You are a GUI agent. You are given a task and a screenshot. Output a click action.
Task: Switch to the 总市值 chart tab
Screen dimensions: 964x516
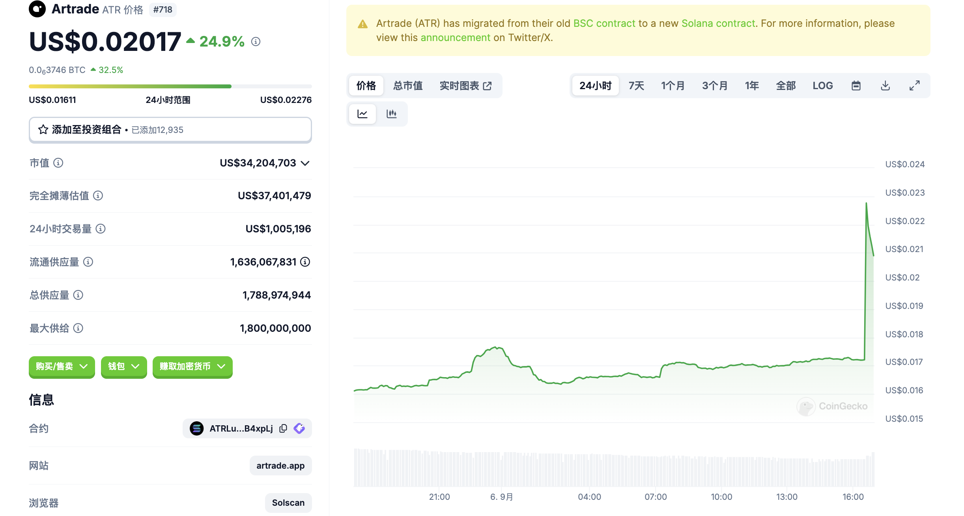(x=407, y=86)
